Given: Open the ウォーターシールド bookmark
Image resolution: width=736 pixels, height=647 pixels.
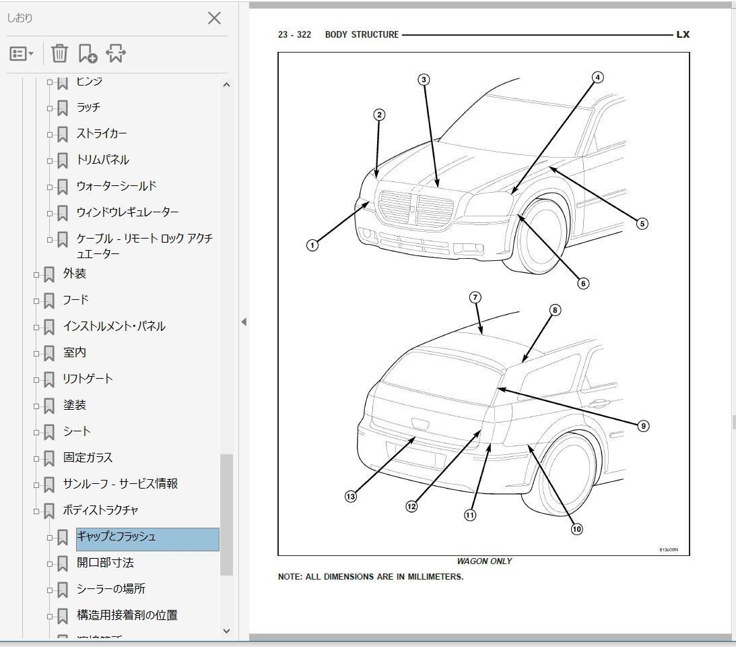Looking at the screenshot, I should click(116, 186).
